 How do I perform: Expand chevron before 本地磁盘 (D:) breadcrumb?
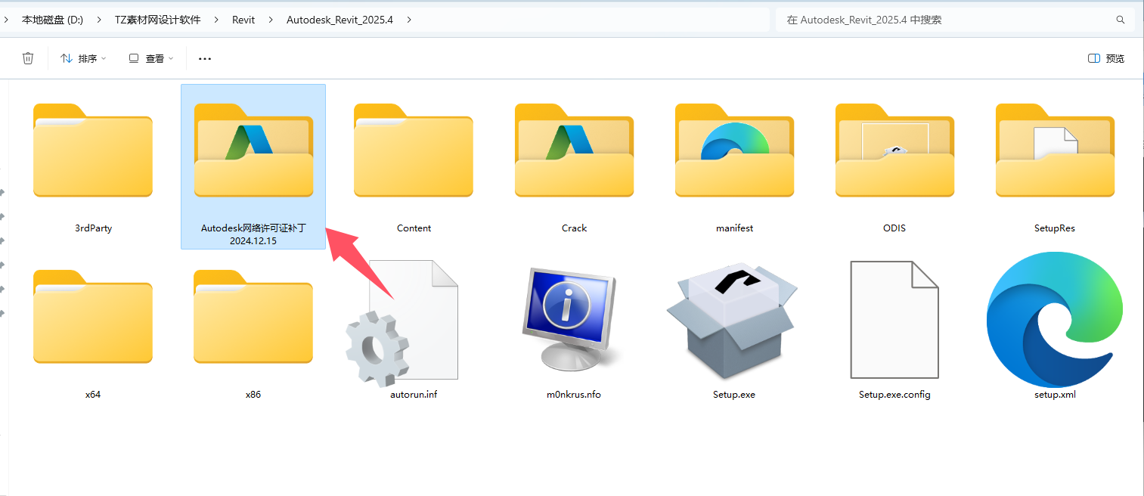6,20
